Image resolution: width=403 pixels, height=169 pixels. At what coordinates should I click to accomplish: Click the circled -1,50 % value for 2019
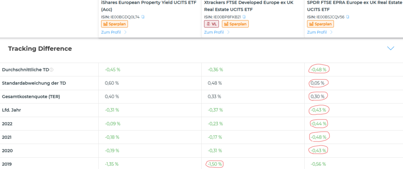[x=215, y=164]
